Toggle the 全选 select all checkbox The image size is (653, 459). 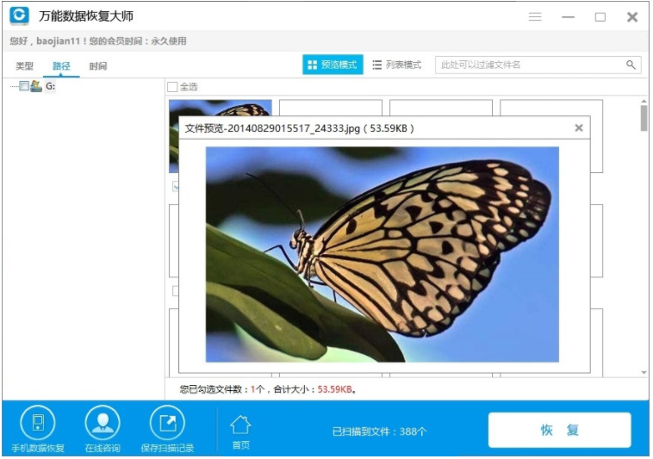(x=172, y=87)
